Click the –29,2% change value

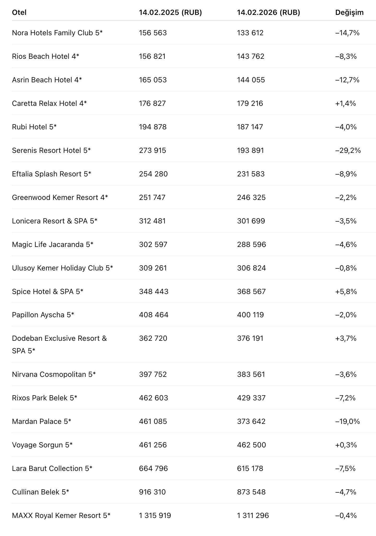pyautogui.click(x=348, y=151)
